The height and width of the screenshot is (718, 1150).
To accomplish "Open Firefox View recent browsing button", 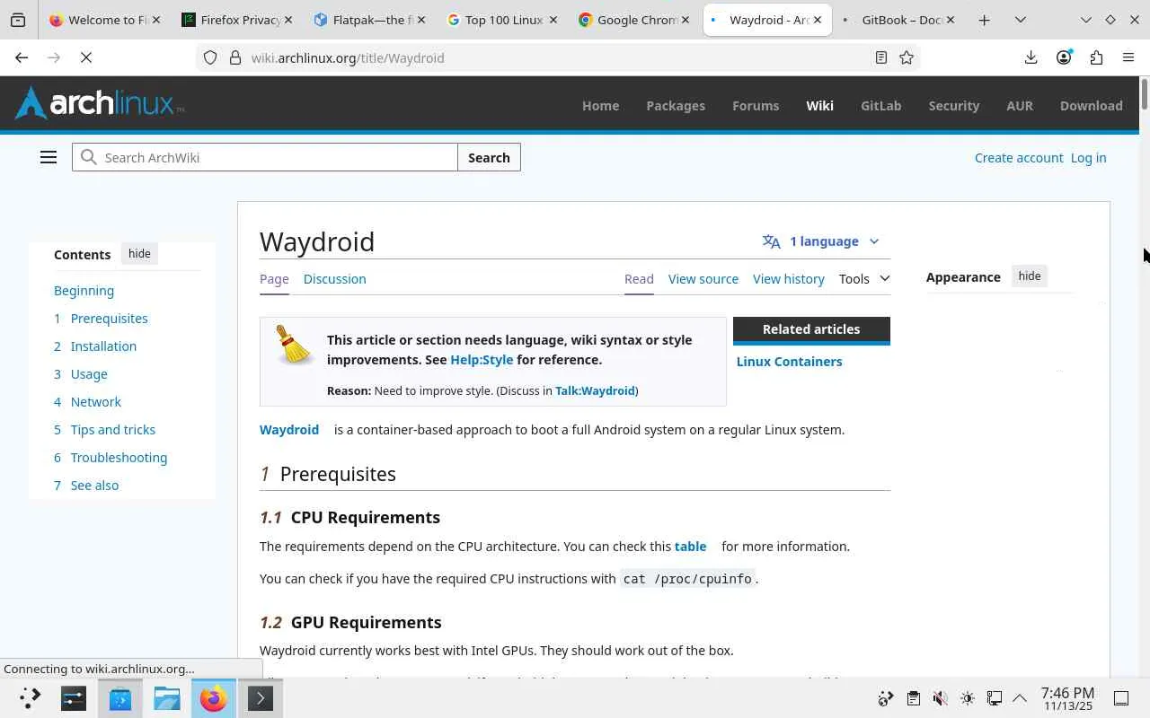I will (18, 20).
